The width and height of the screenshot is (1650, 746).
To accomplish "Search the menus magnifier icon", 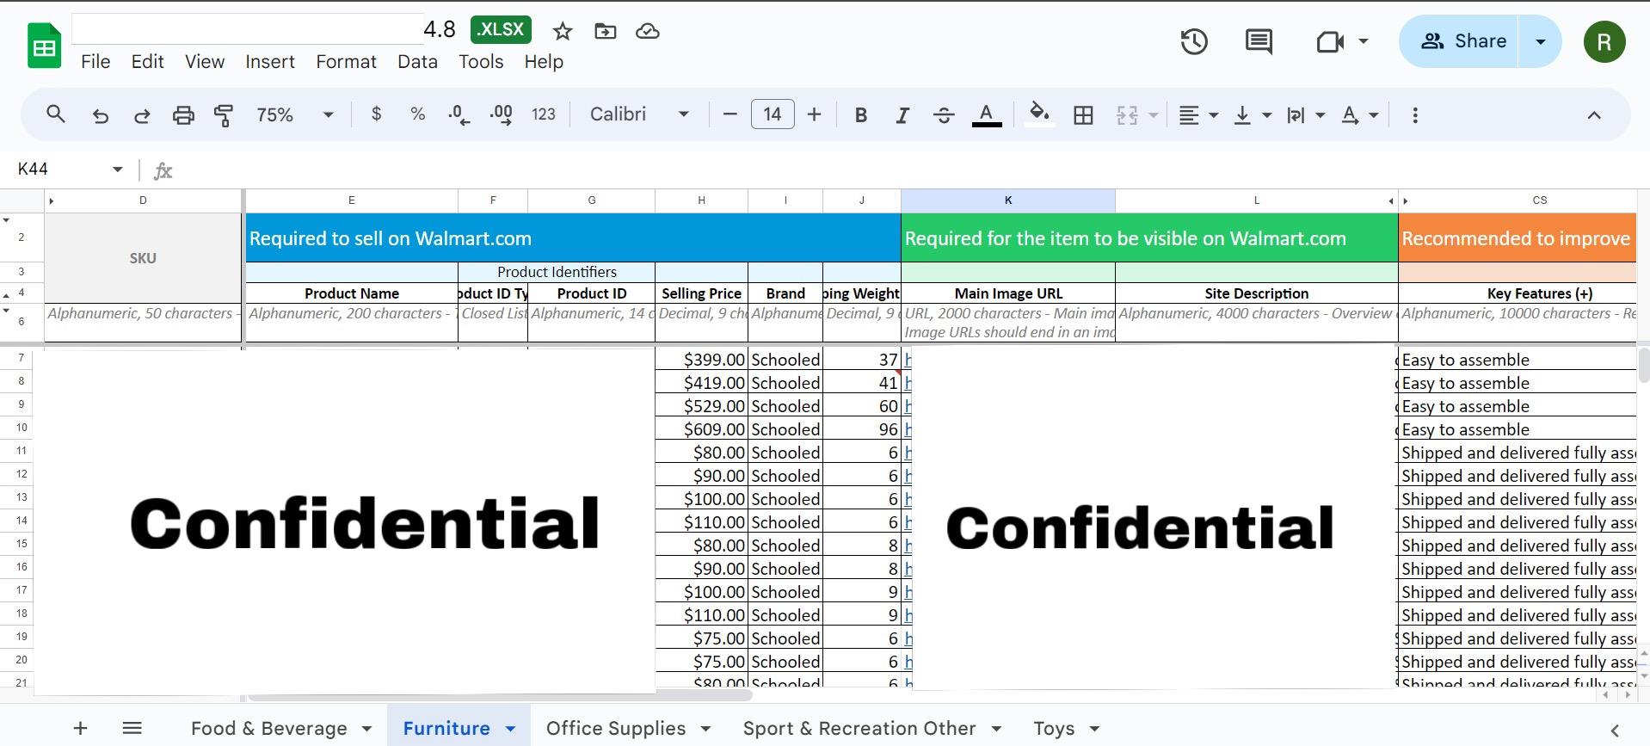I will tap(56, 114).
